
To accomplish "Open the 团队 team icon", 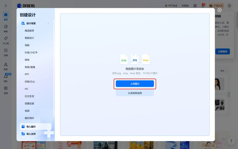I will click(6, 76).
